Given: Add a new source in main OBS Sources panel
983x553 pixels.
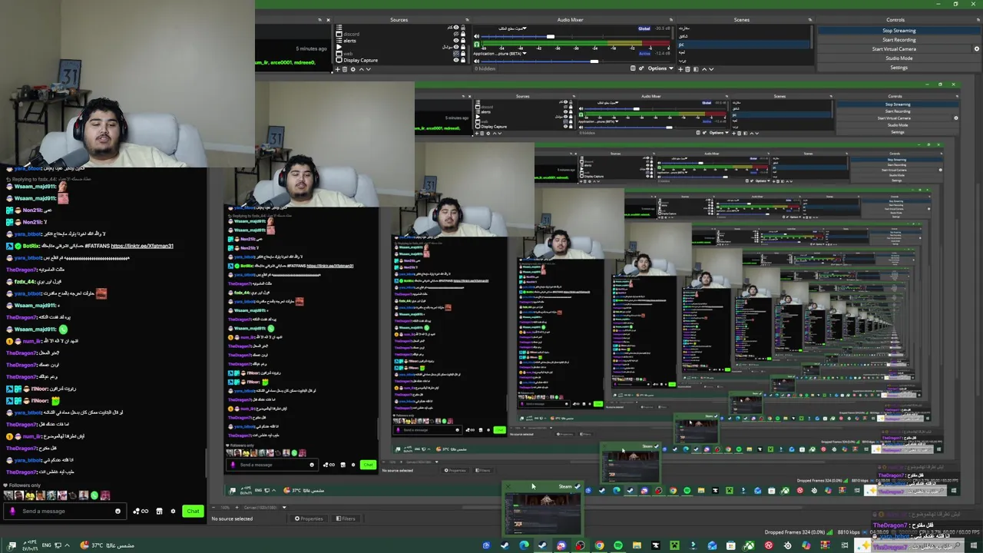Looking at the screenshot, I should 338,69.
